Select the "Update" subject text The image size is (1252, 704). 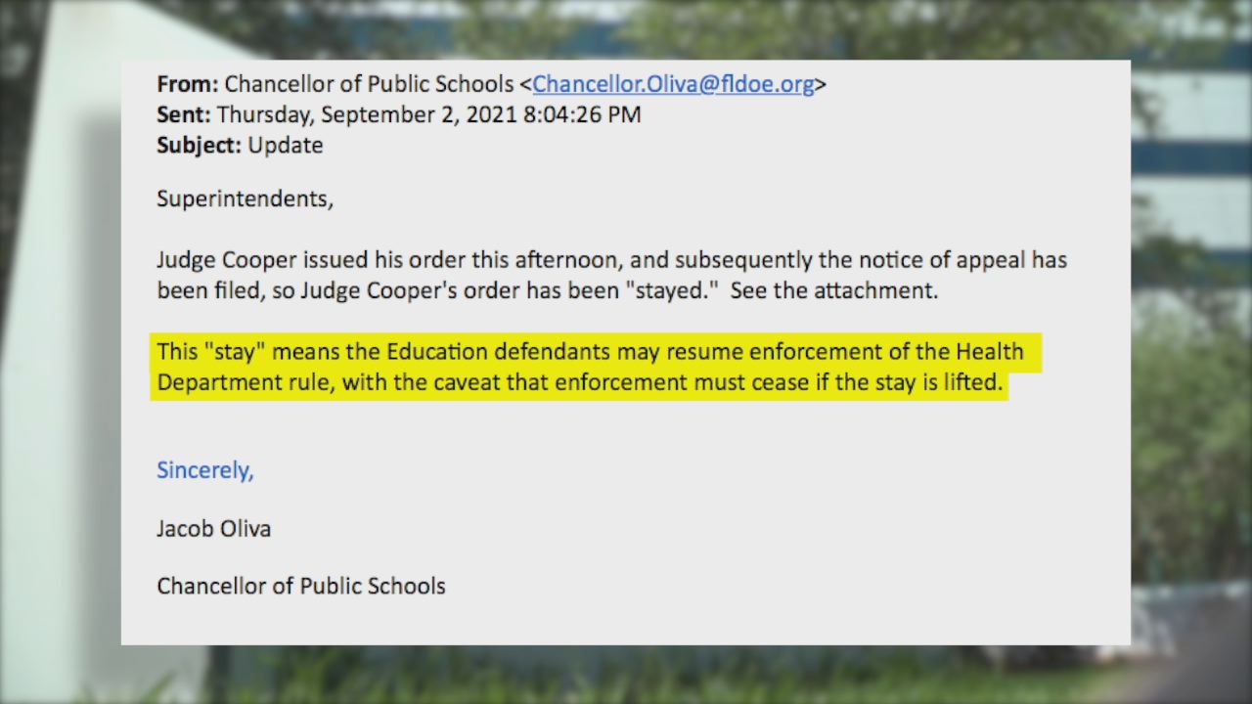(285, 146)
